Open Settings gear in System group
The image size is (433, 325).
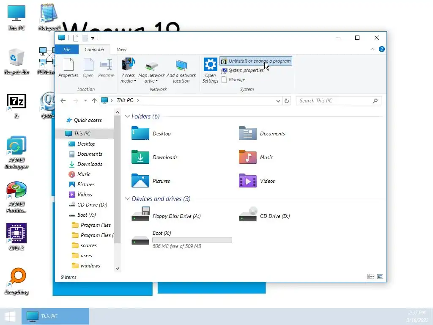211,71
